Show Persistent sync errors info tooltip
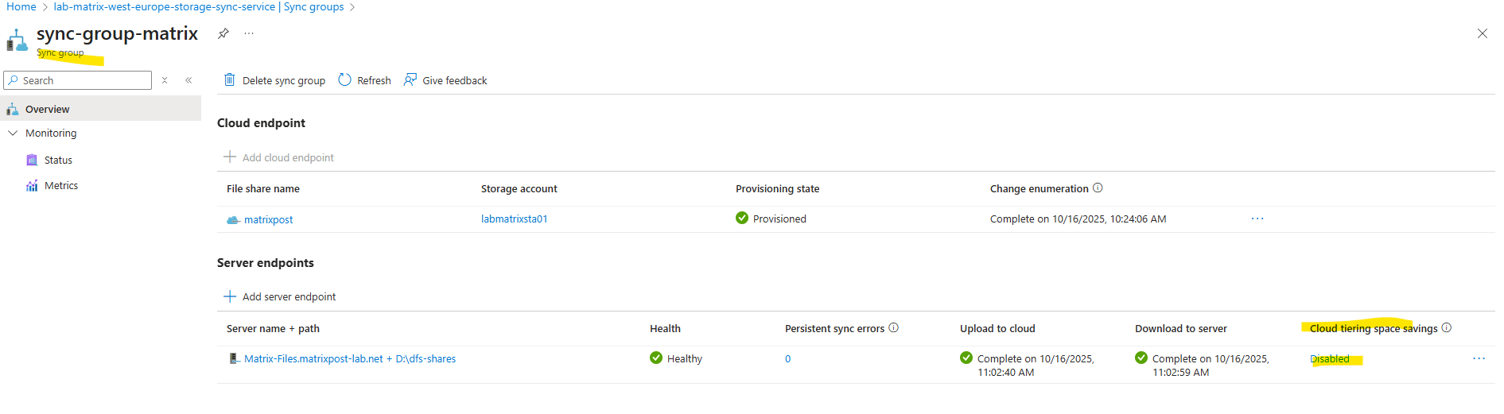Screen dimensions: 1504x414 893,328
